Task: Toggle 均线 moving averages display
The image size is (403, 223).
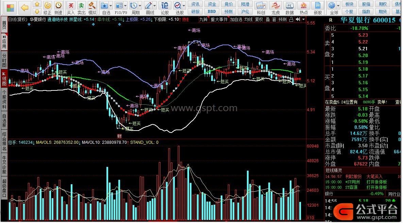Action: pos(248,19)
